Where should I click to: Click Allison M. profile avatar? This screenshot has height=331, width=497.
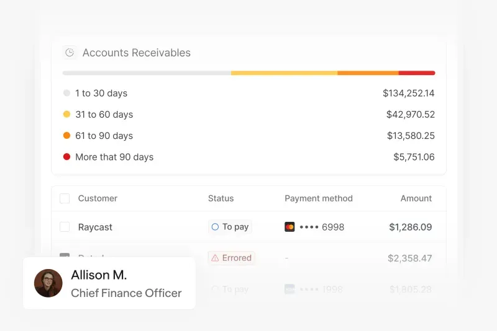(x=48, y=283)
